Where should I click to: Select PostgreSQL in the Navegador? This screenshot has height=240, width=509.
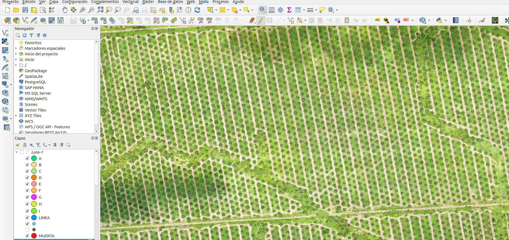pos(35,82)
